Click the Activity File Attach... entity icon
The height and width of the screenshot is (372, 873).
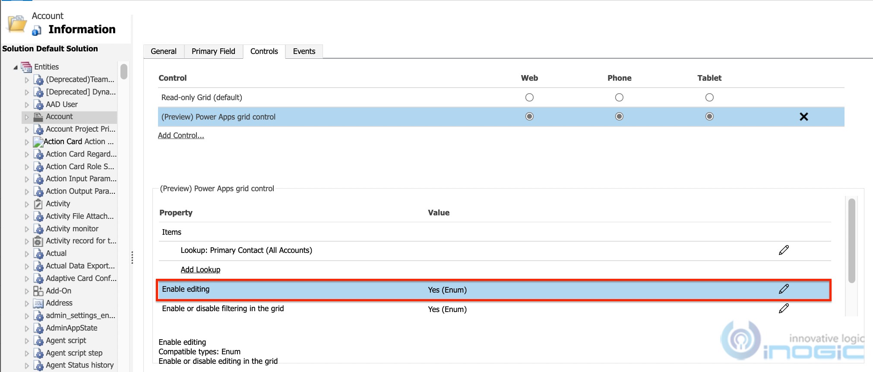pos(38,216)
